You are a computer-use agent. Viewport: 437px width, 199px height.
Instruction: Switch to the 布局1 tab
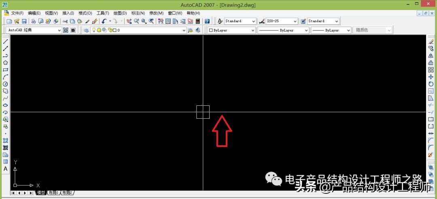click(53, 193)
